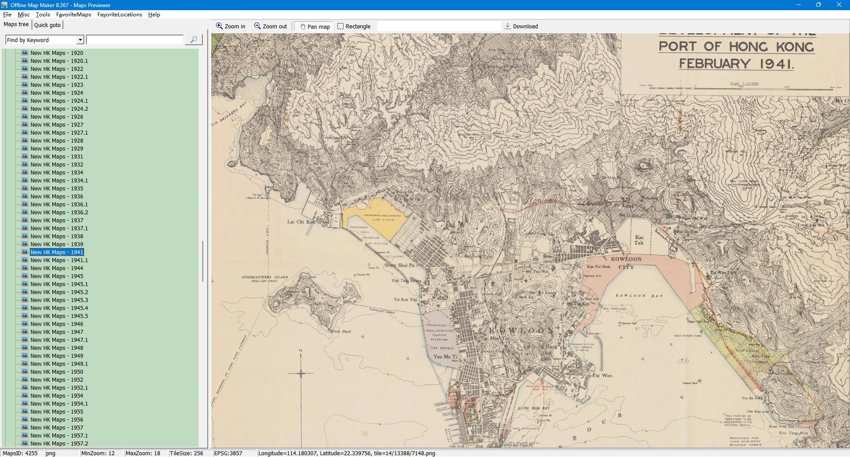Screen dimensions: 850x457
Task: Click the Zoom in magnifier icon
Action: click(219, 26)
